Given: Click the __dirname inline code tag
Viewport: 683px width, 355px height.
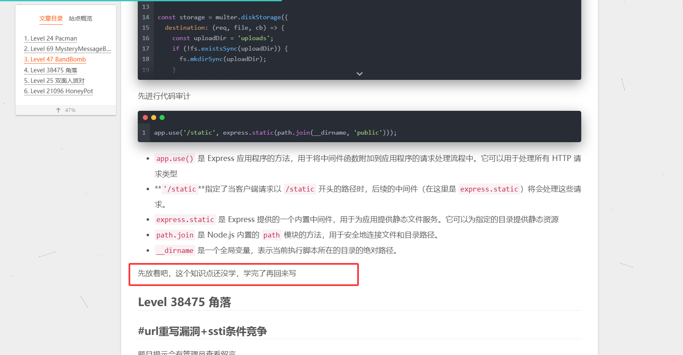Looking at the screenshot, I should point(175,250).
